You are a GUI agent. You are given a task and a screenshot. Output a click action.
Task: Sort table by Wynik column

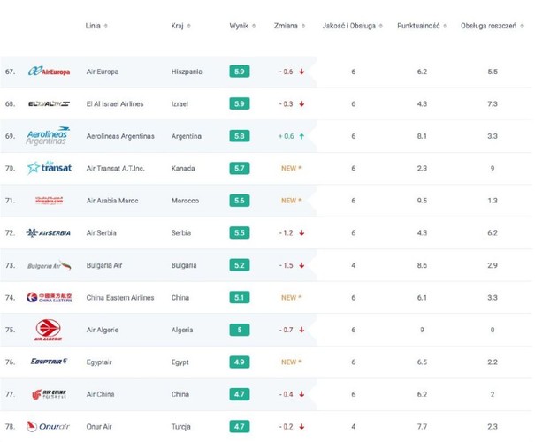[x=241, y=26]
